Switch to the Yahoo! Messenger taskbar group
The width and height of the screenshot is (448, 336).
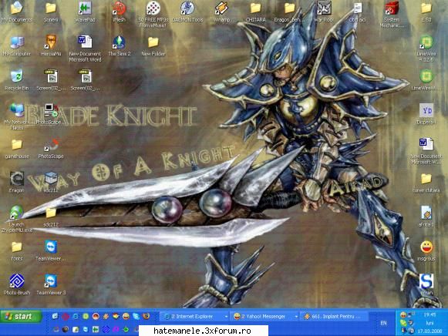click(263, 316)
